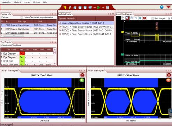172x126 pixels.
Task: Click the undo zoom arrow in Signal/Bus Diagram
Action: click(x=136, y=18)
